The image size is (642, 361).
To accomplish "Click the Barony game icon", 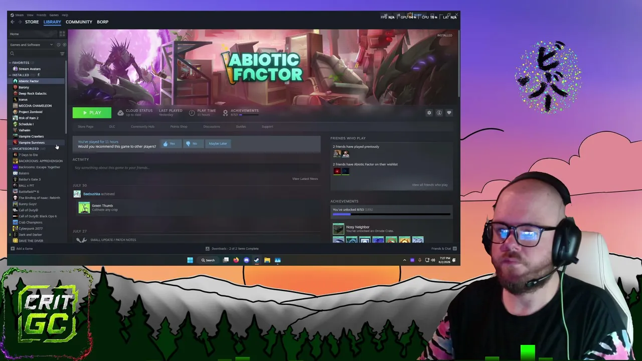I will (15, 87).
